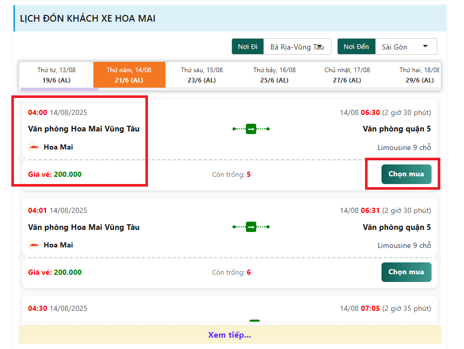Click Chọn mua for the 04:01 trip
This screenshot has height=349, width=464.
tap(406, 272)
